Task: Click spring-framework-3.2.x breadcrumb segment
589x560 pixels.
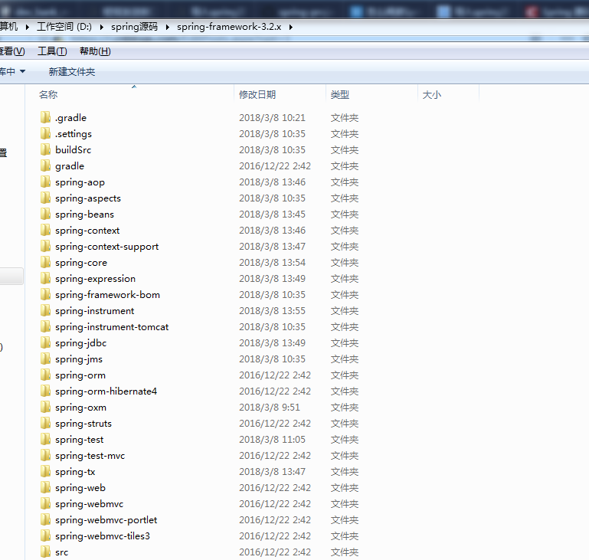Action: point(229,27)
